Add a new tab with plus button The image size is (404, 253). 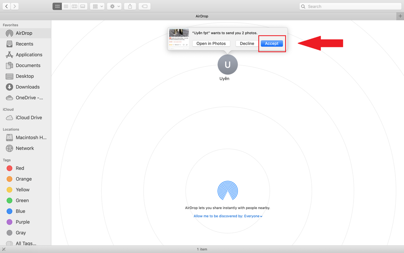click(400, 16)
